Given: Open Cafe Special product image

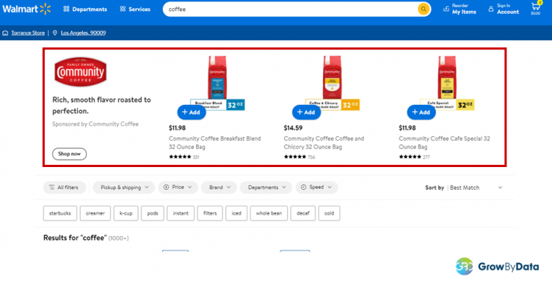Looking at the screenshot, I should pos(447,83).
